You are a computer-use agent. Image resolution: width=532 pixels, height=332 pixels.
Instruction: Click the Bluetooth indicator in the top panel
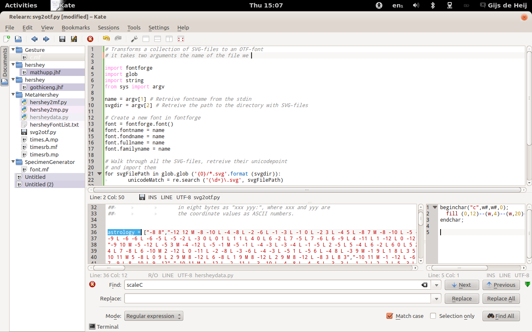coord(432,5)
